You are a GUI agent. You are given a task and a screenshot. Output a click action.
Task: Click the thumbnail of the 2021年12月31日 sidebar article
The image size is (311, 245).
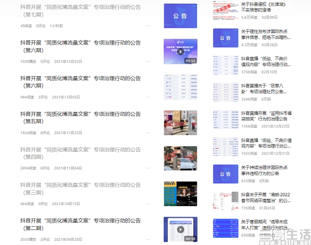[225, 147]
